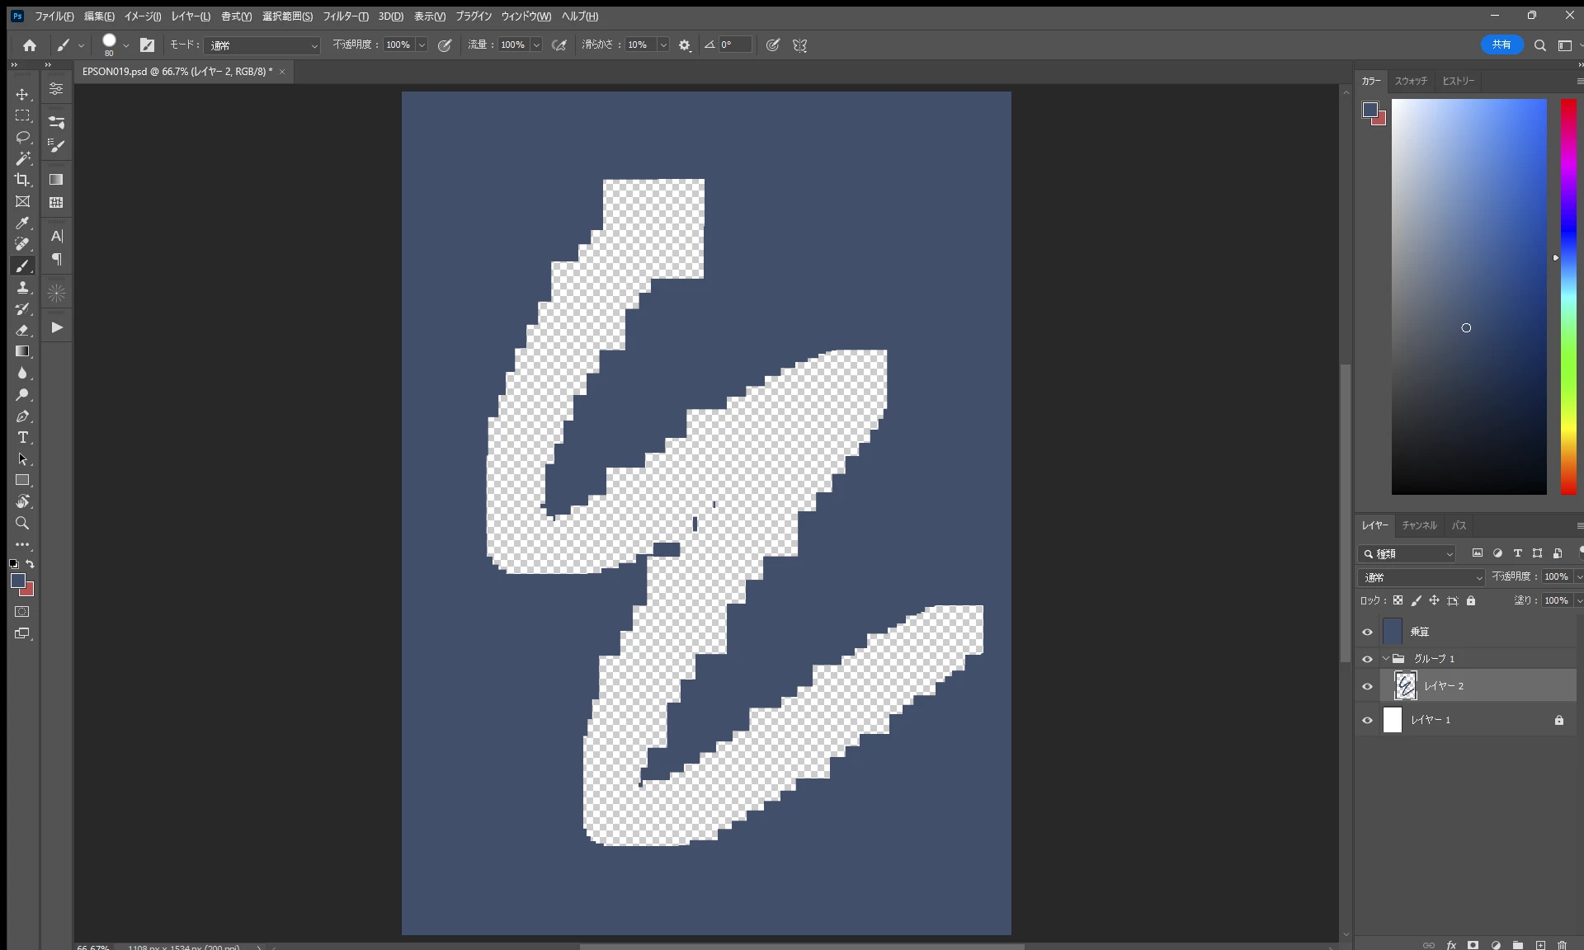This screenshot has width=1584, height=950.
Task: Open the brush mode 通常 dropdown
Action: pyautogui.click(x=262, y=45)
